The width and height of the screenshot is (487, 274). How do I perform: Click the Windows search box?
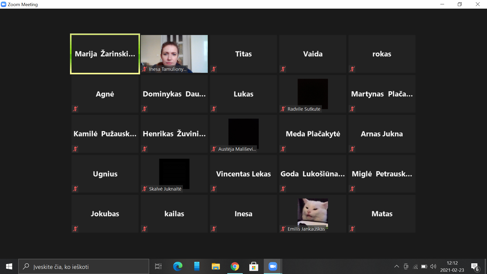coord(84,267)
